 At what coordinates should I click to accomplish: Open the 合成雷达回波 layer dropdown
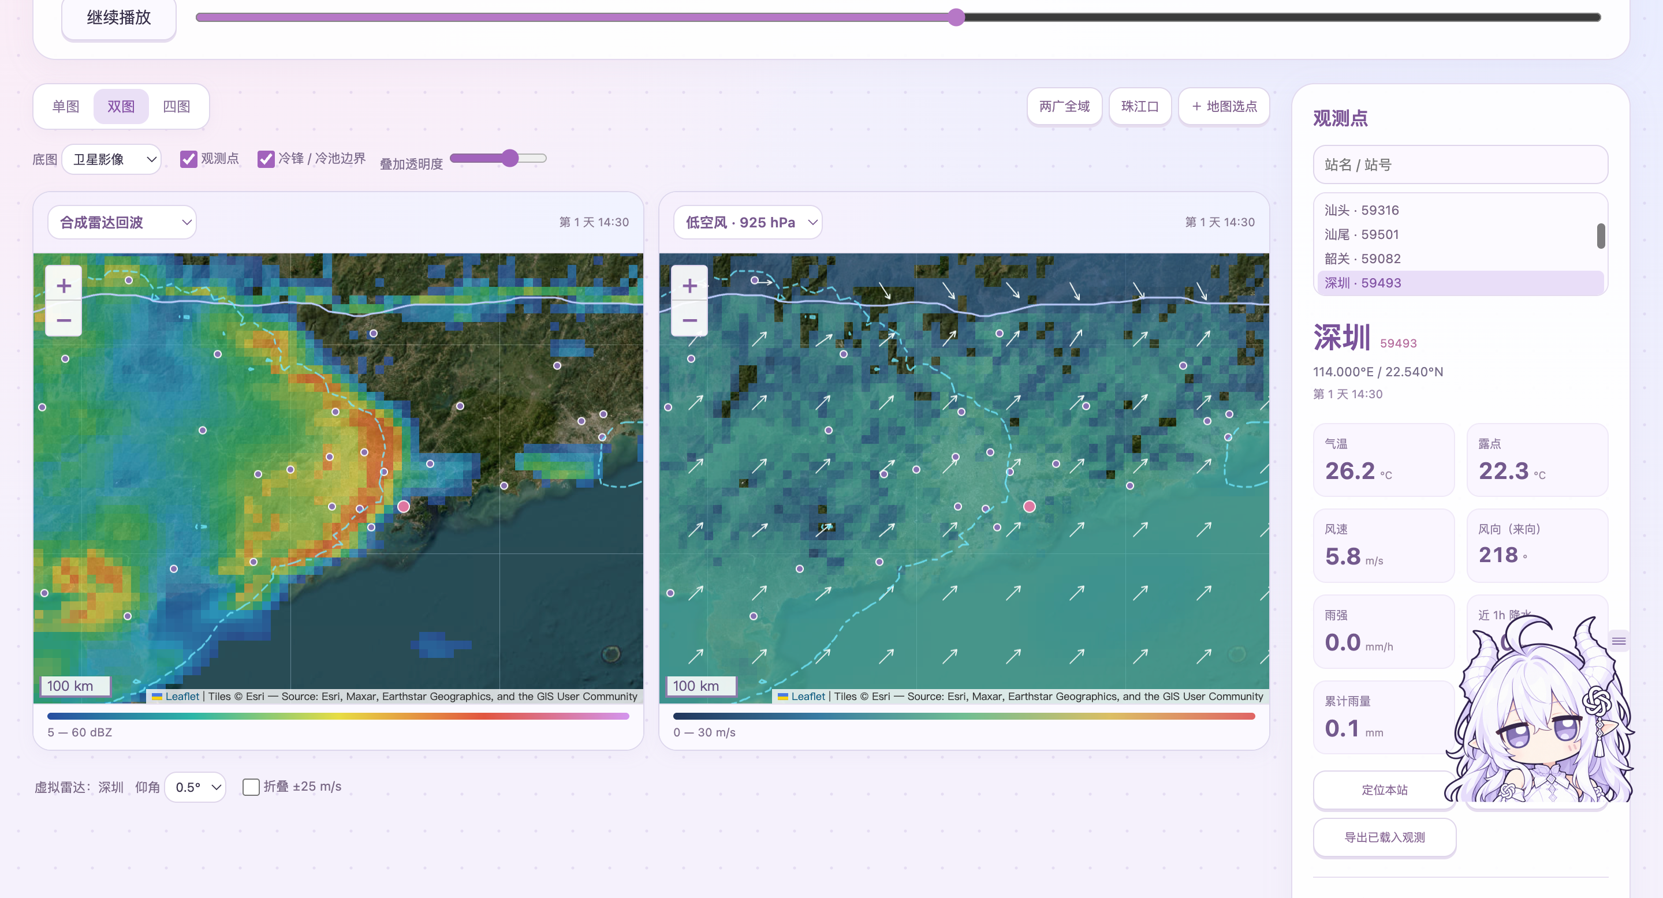122,223
